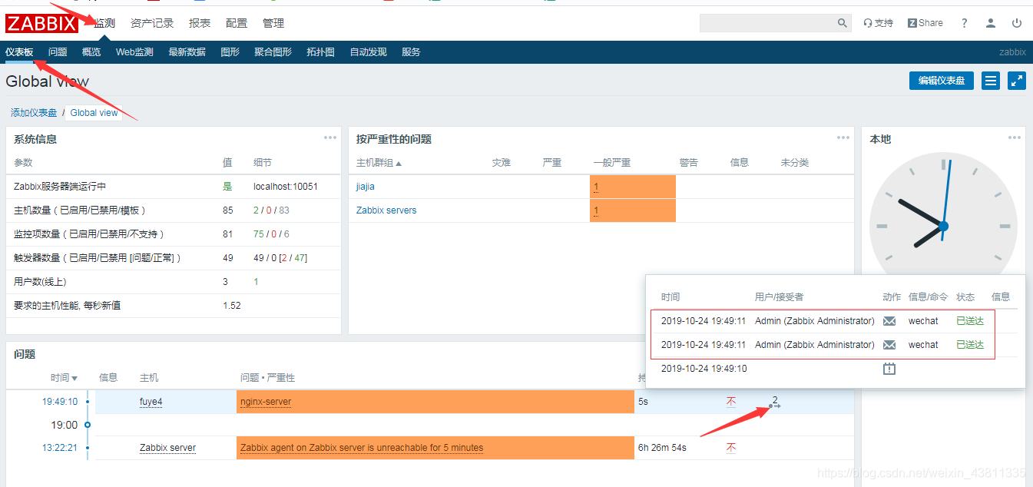Select the 服务 submenu tab
The width and height of the screenshot is (1033, 487).
[x=411, y=52]
